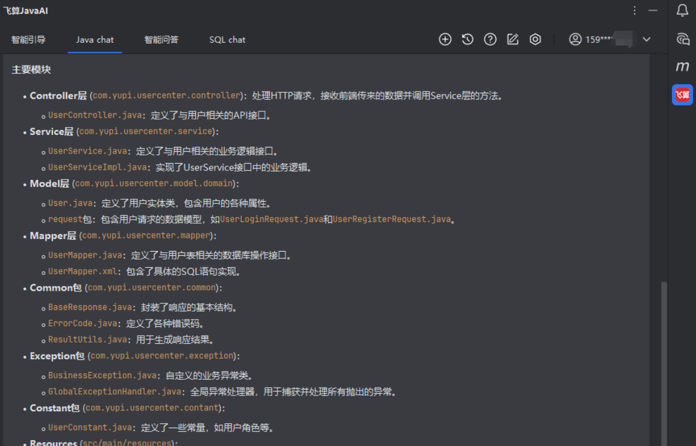Click the masked username 159***
Screen dimensions: 696x446
tap(608, 40)
